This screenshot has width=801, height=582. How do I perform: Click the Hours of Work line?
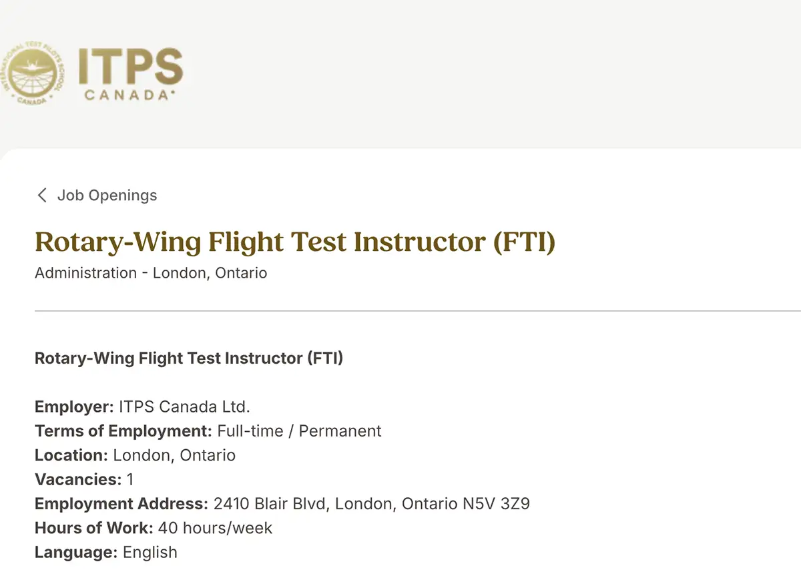[x=154, y=528]
